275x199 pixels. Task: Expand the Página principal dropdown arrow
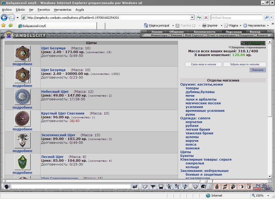point(173,25)
